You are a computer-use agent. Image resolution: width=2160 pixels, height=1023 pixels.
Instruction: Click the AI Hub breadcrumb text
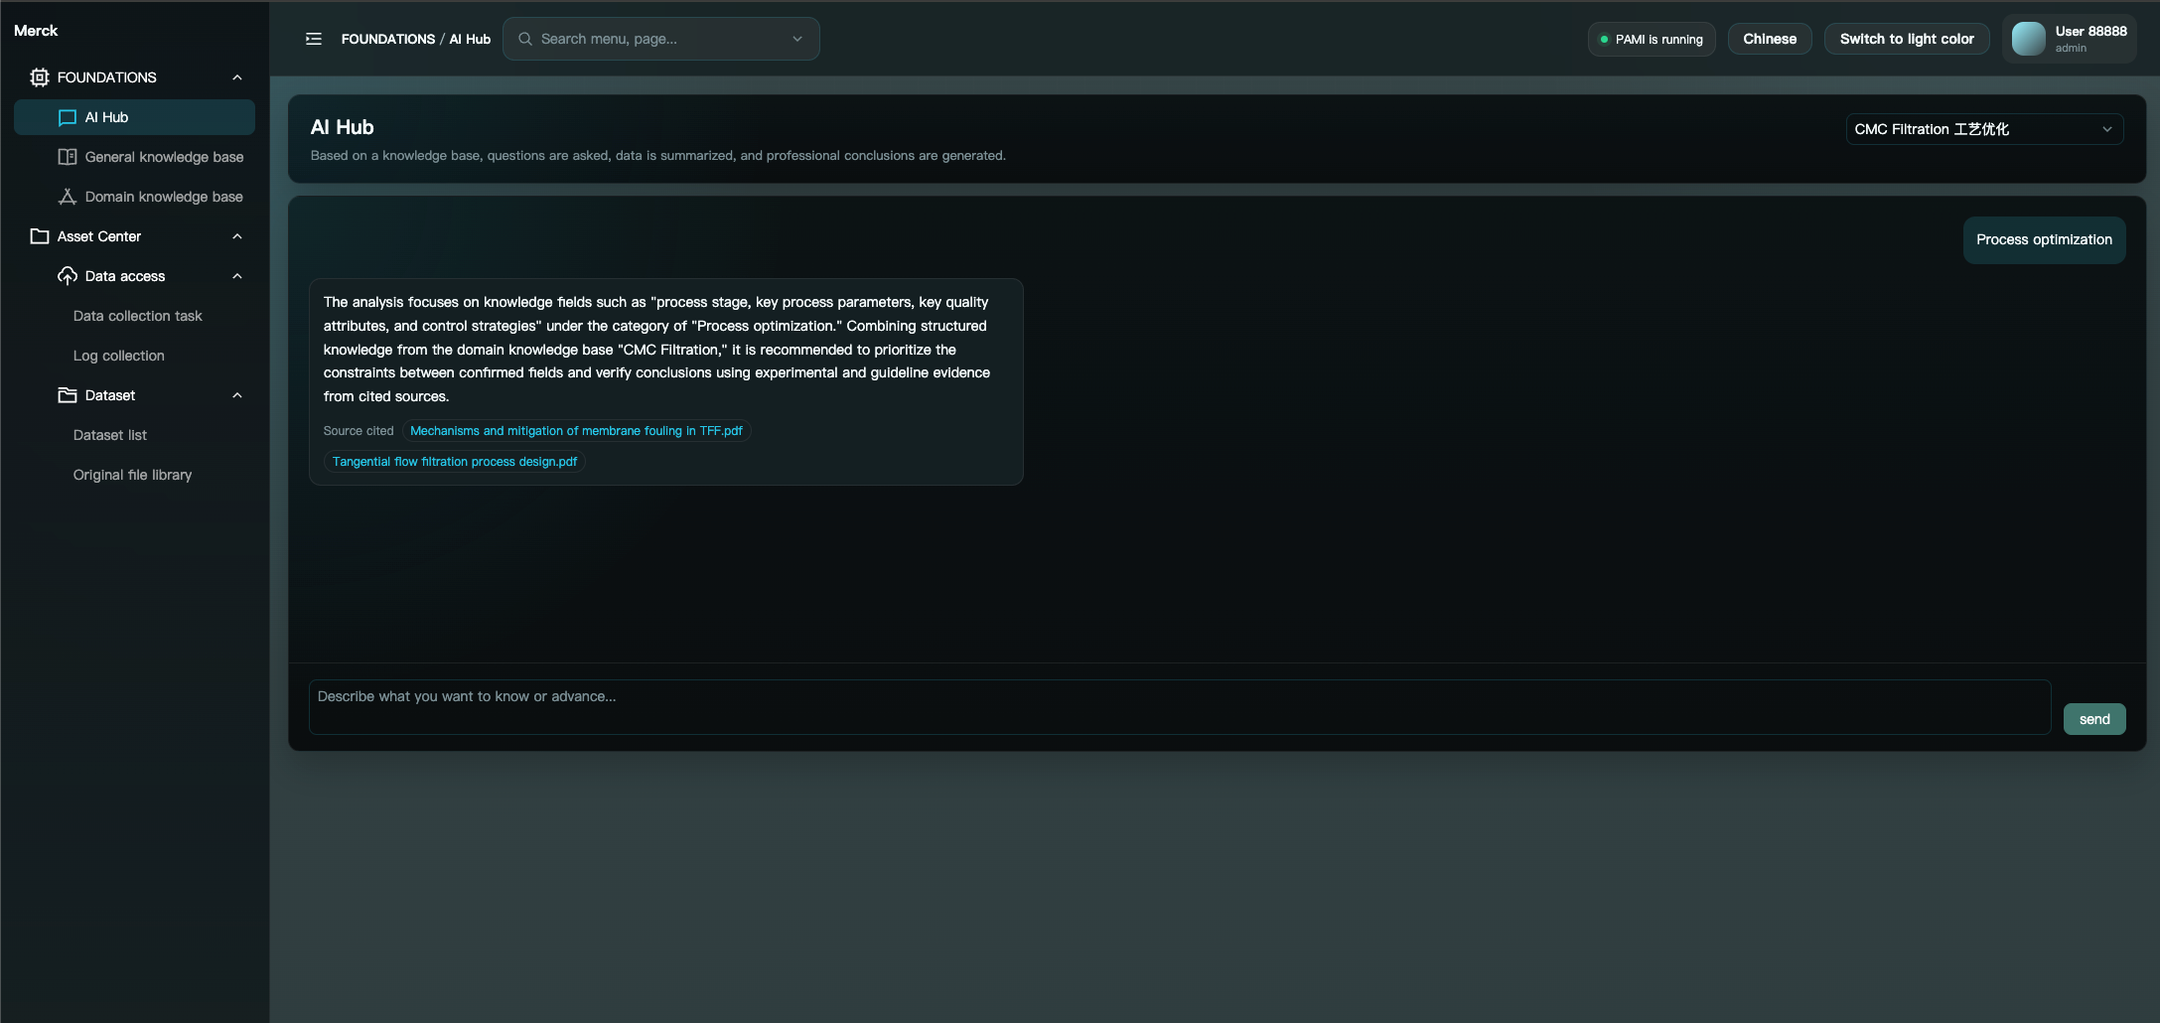click(470, 39)
